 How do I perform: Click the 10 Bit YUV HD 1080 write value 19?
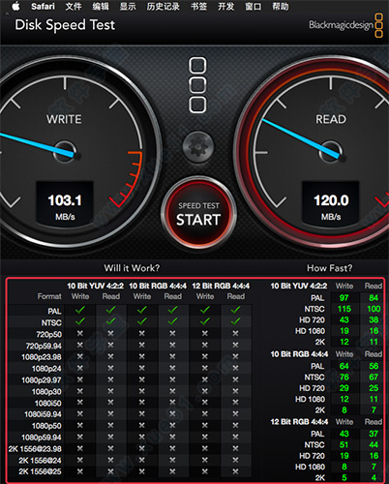pyautogui.click(x=344, y=331)
